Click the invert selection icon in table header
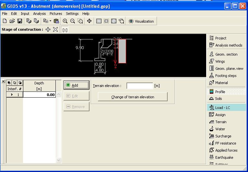This screenshot has height=172, width=248. click(20, 83)
